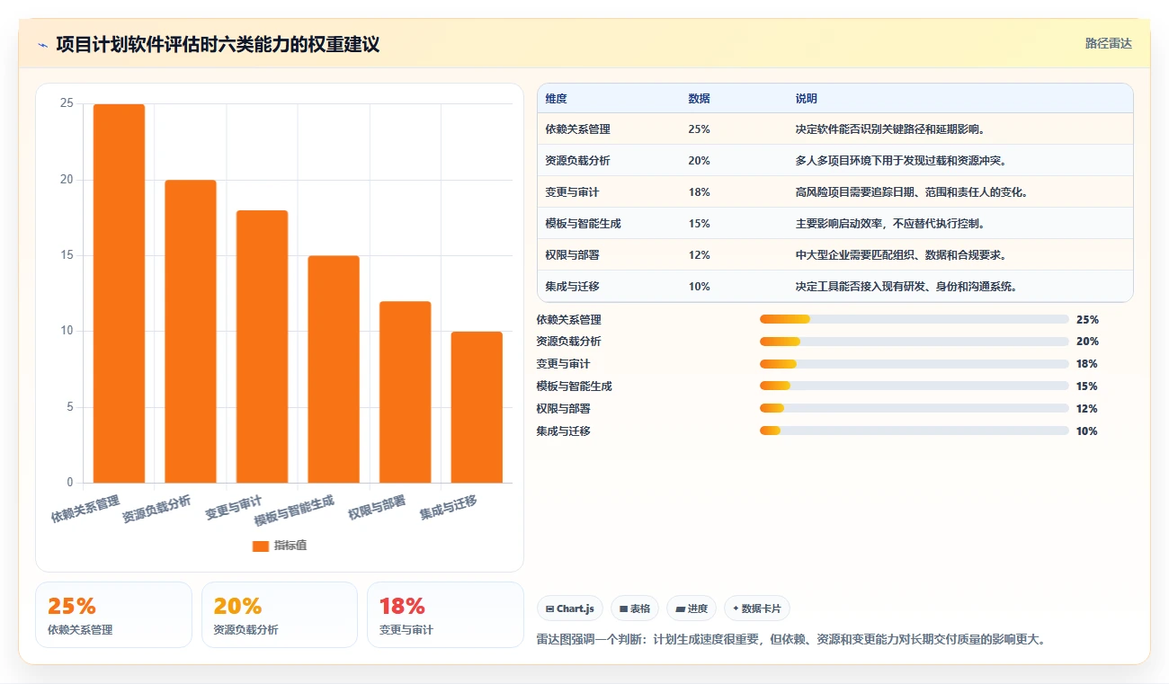Click the 数据卡片 tag

(757, 608)
